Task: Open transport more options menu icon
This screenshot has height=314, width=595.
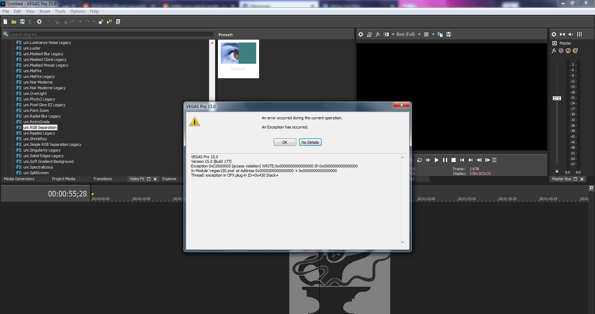Action: 494,160
